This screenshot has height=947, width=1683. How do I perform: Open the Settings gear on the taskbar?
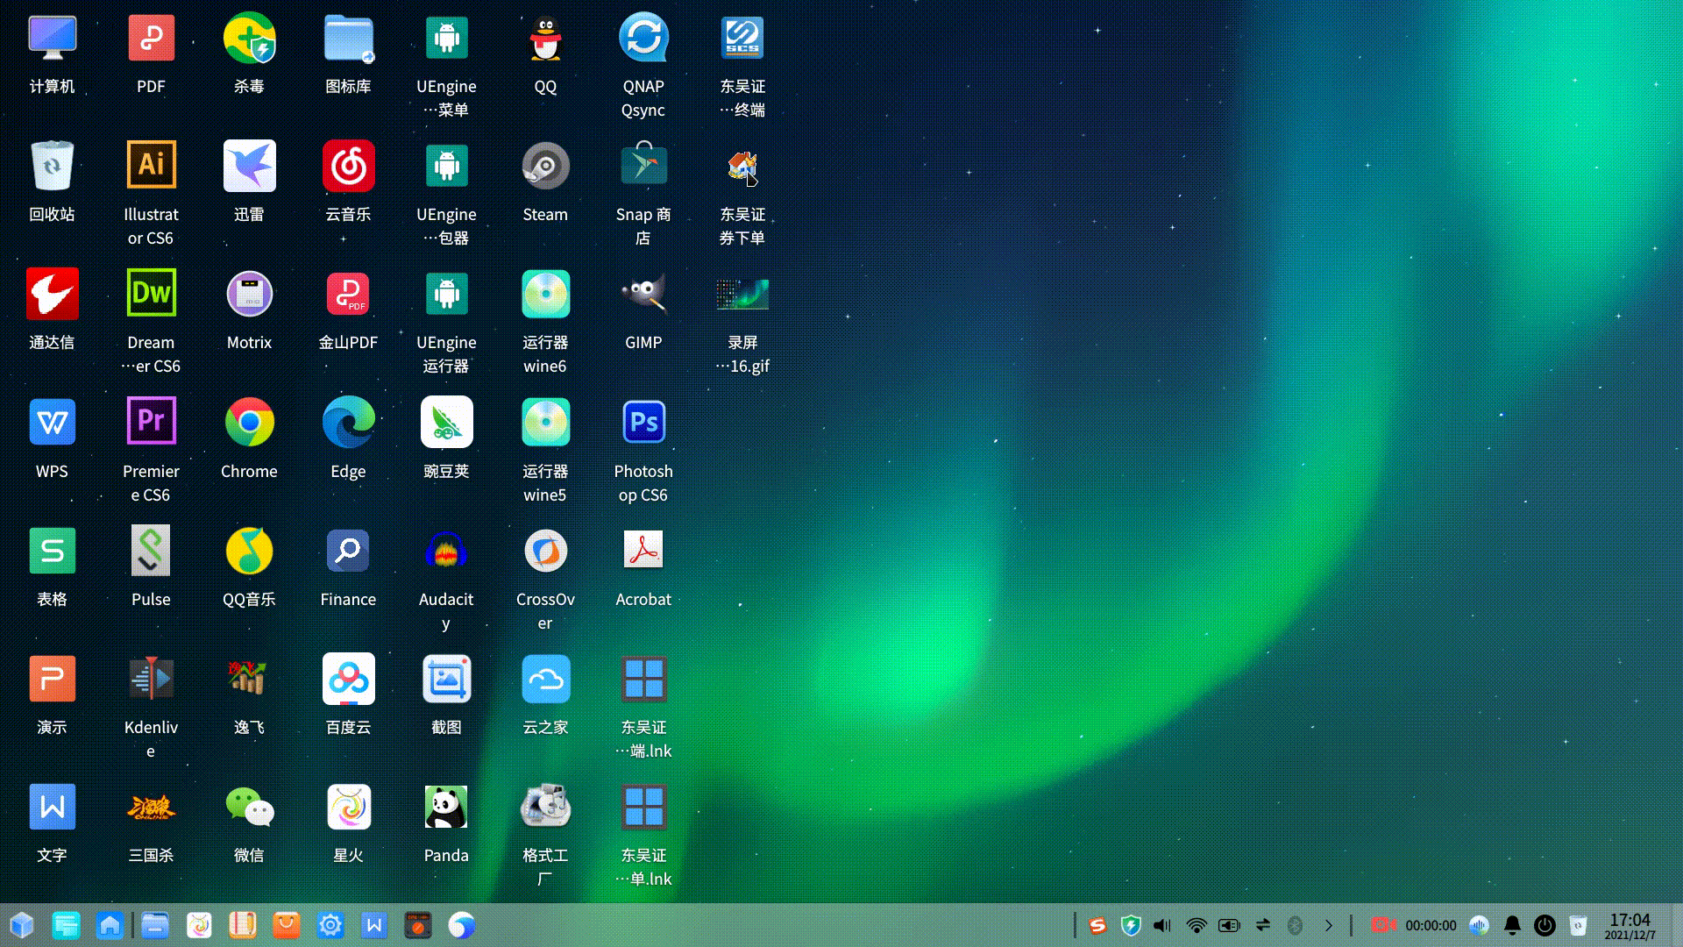330,925
